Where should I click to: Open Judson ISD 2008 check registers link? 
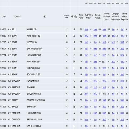pyautogui.click(x=122, y=42)
